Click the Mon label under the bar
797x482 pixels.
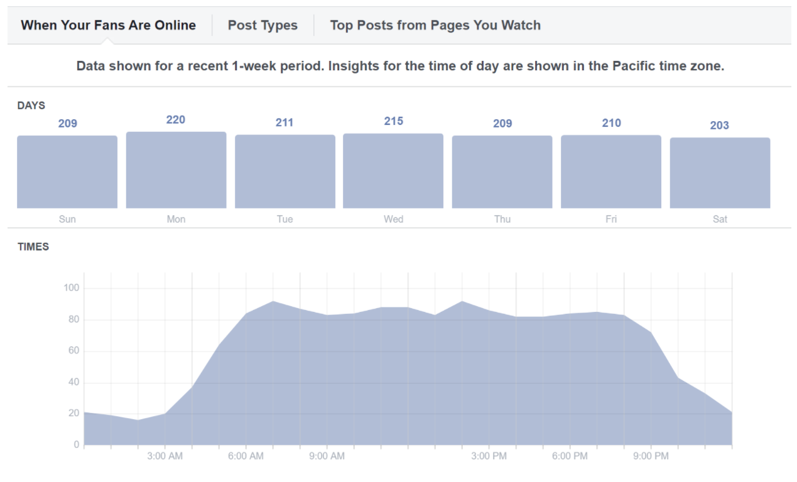click(x=176, y=219)
